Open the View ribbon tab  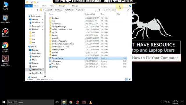coord(52,6)
